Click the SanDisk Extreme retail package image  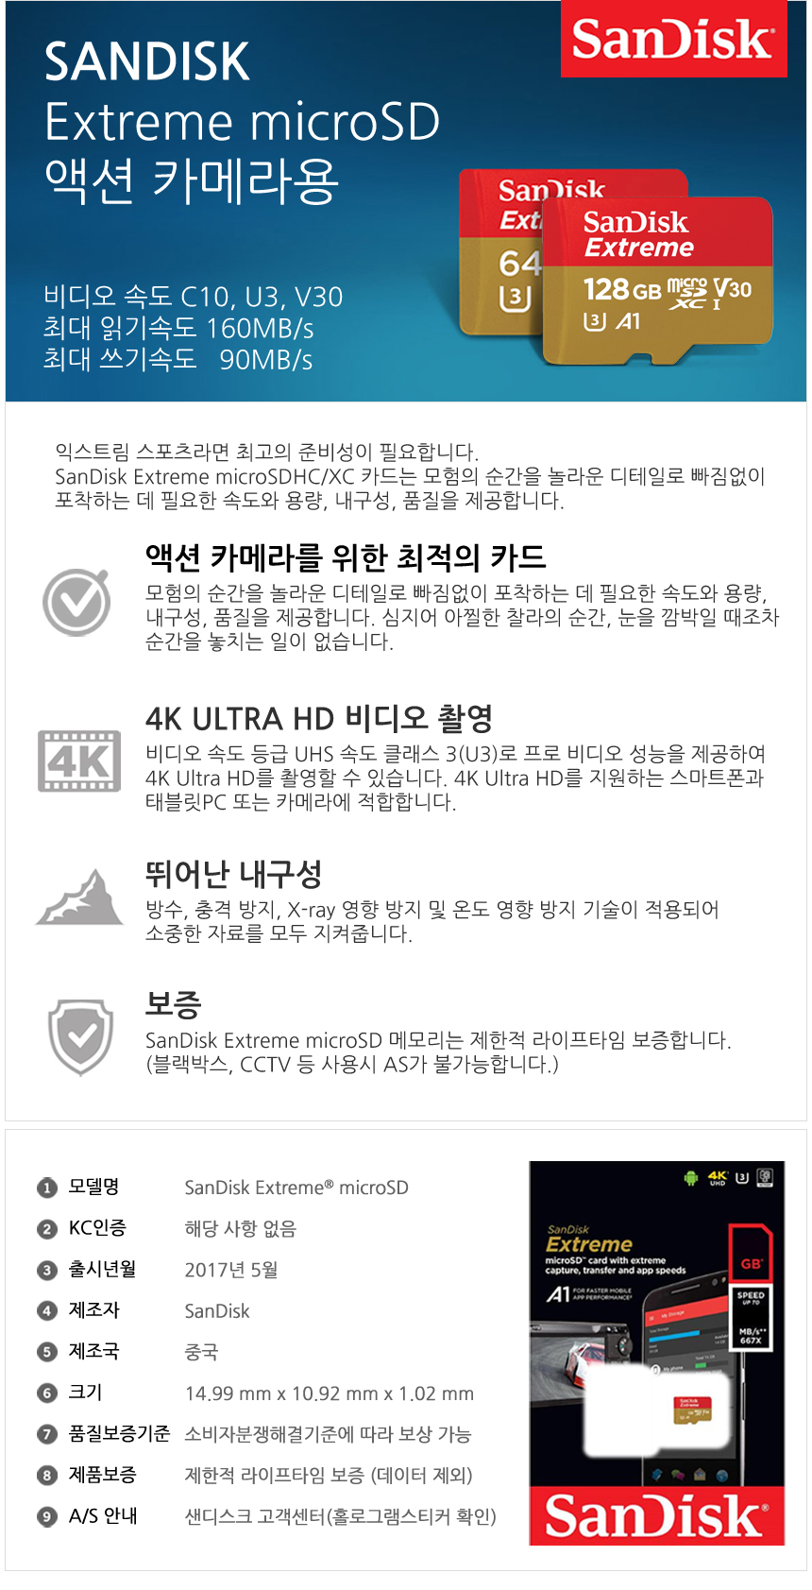point(657,1353)
